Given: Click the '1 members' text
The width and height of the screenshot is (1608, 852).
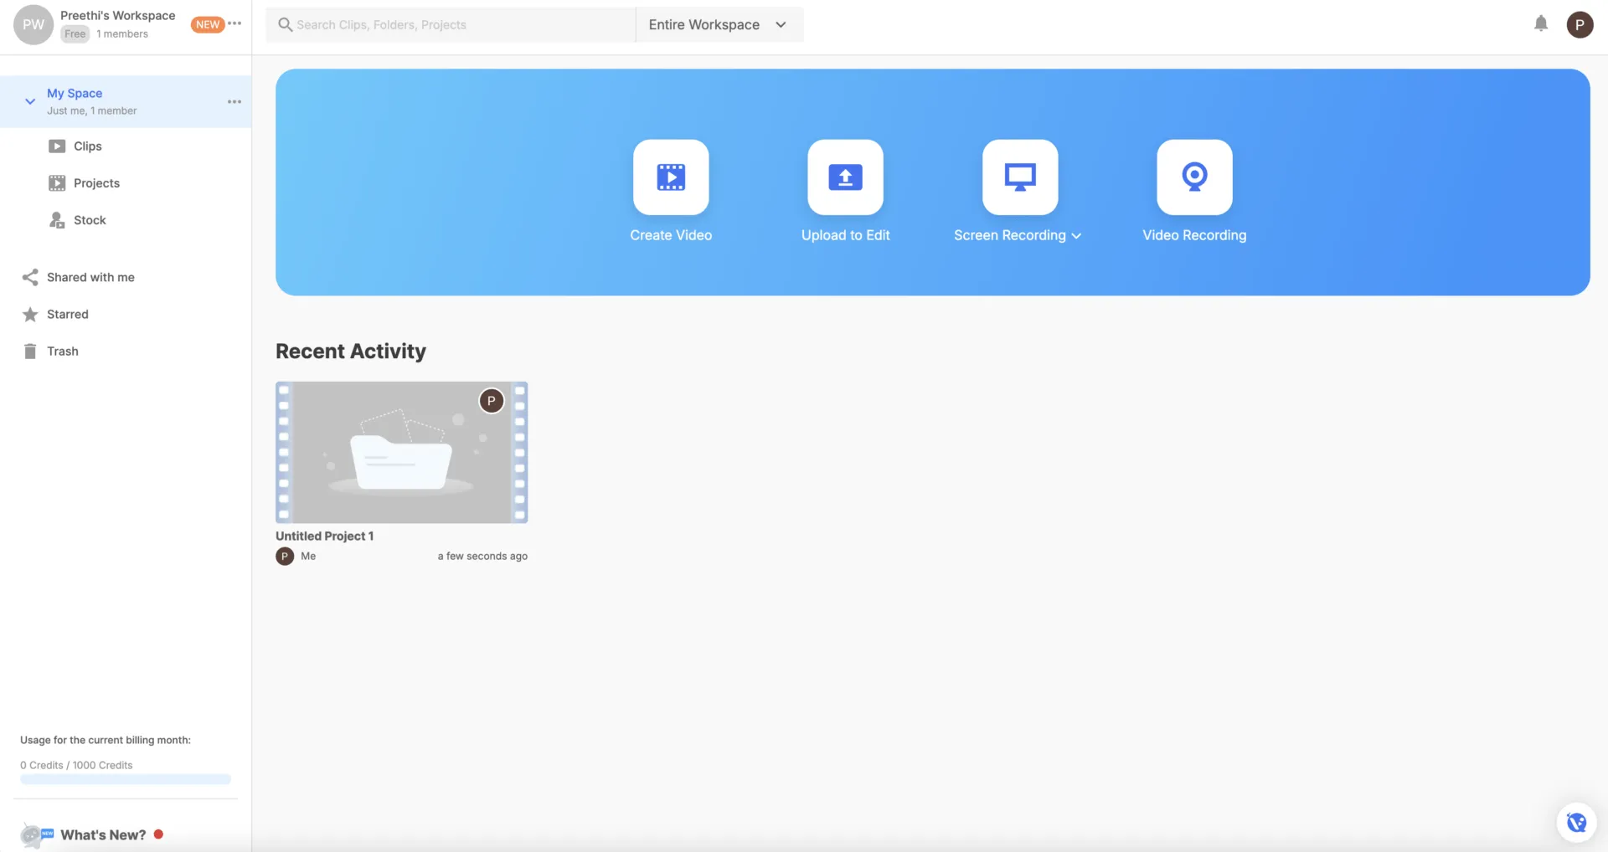Looking at the screenshot, I should tap(122, 33).
